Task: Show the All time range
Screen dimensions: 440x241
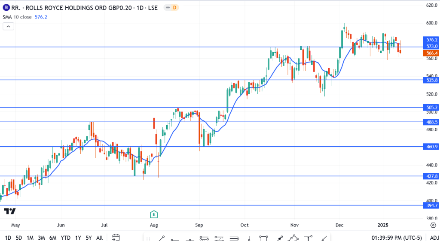Action: 99,238
